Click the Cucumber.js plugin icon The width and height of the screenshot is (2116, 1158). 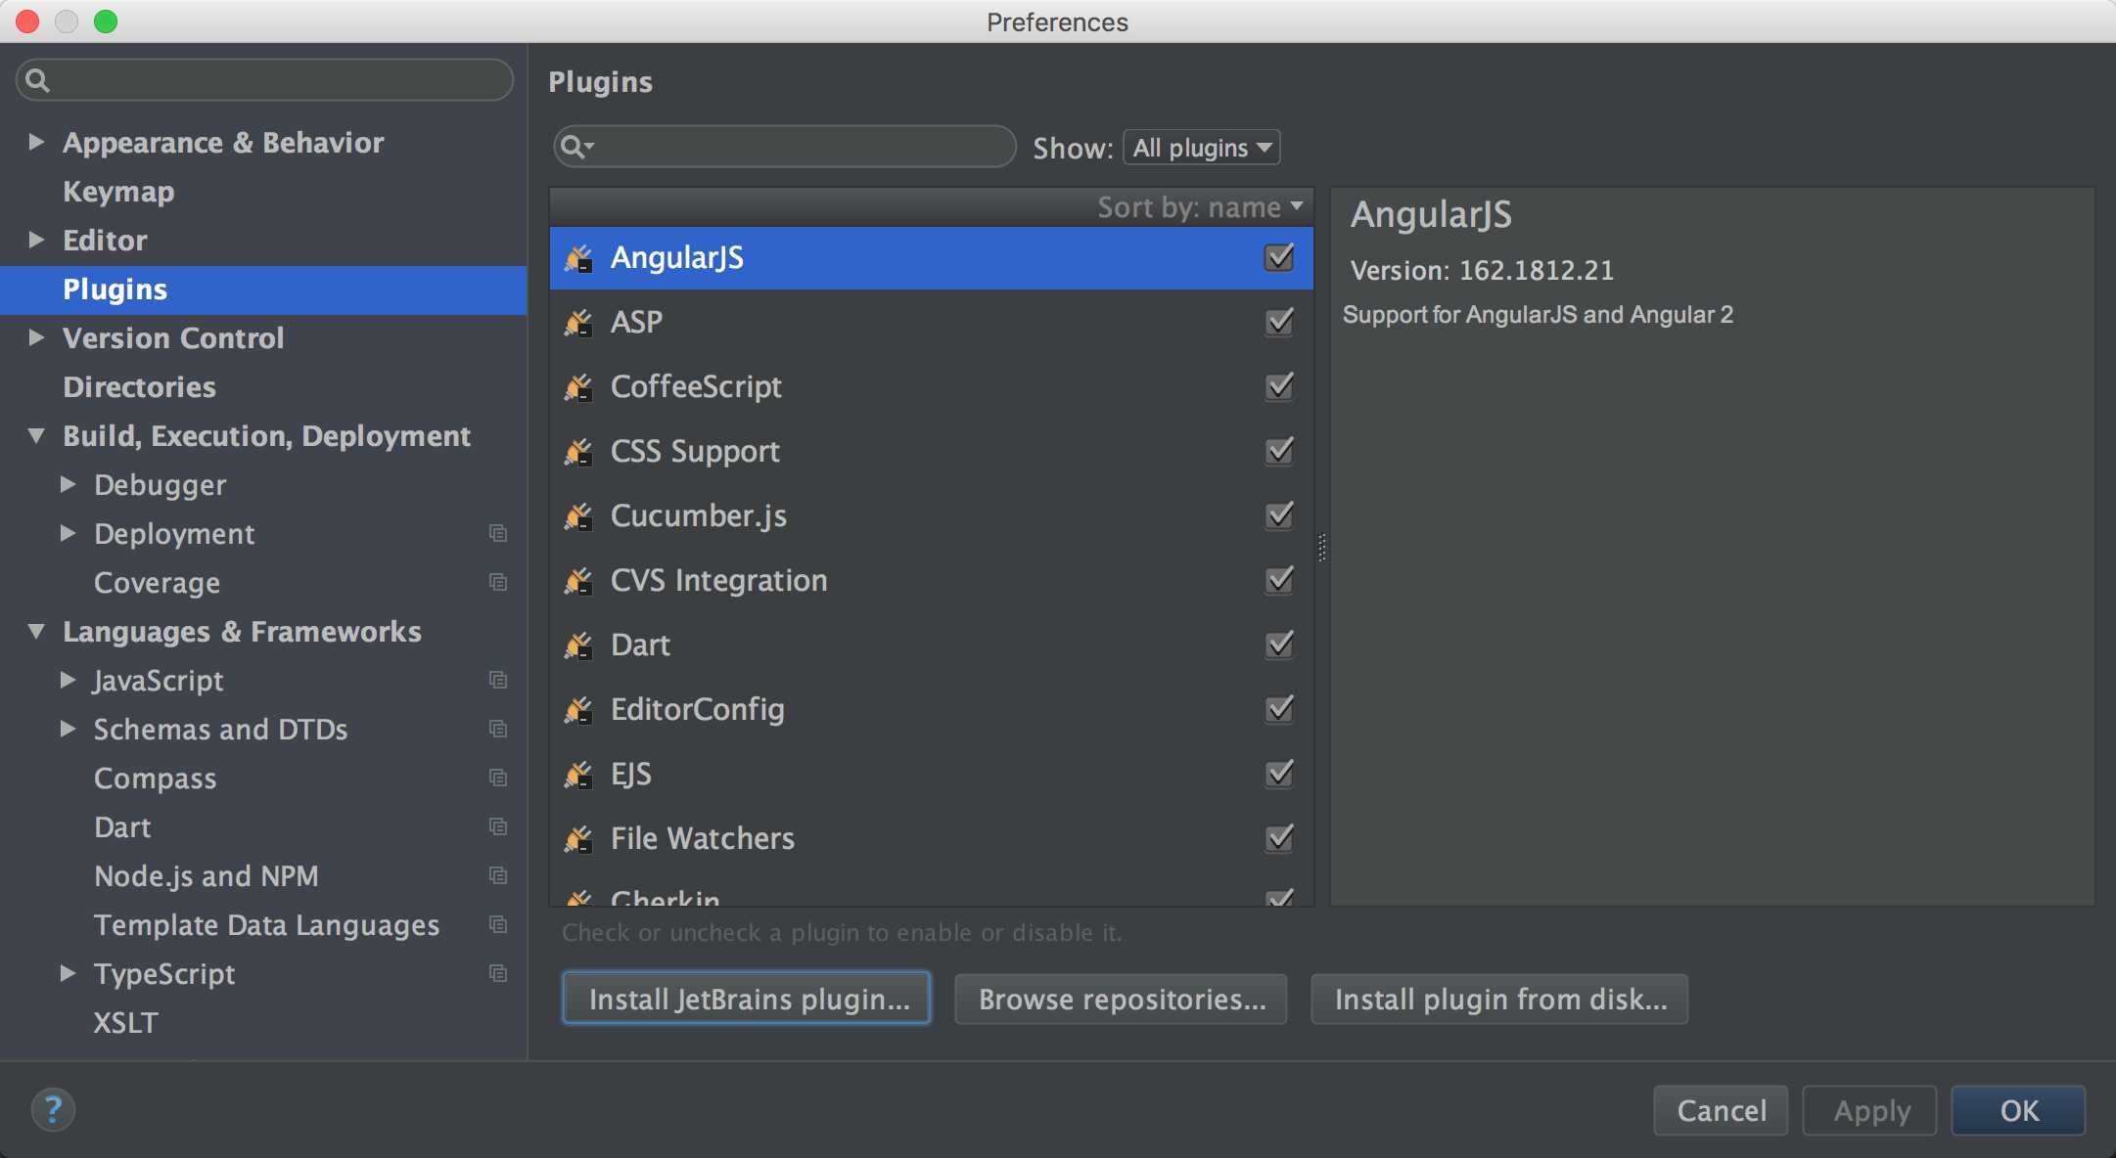(579, 517)
